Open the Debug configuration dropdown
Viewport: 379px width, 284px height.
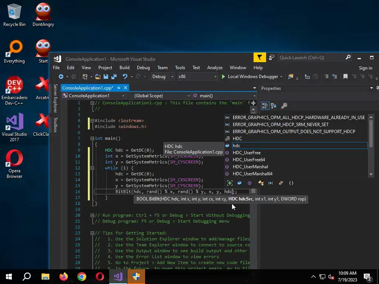pyautogui.click(x=163, y=77)
